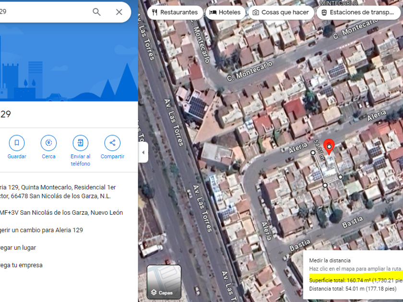Click the 54.01 m label on the map
Image resolution: width=403 pixels, height=302 pixels.
319,150
